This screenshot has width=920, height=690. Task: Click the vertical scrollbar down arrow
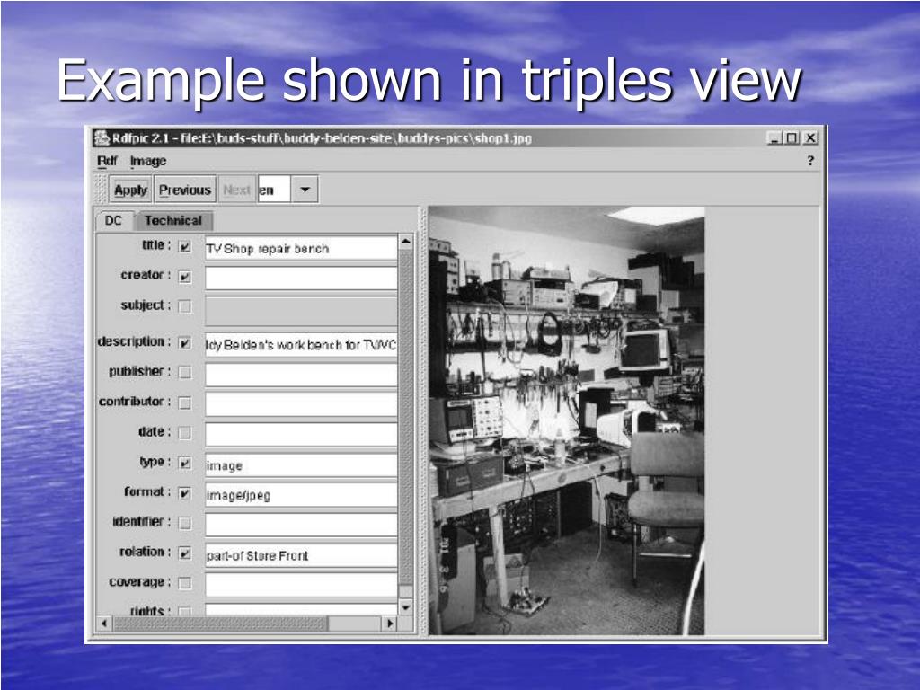[405, 607]
